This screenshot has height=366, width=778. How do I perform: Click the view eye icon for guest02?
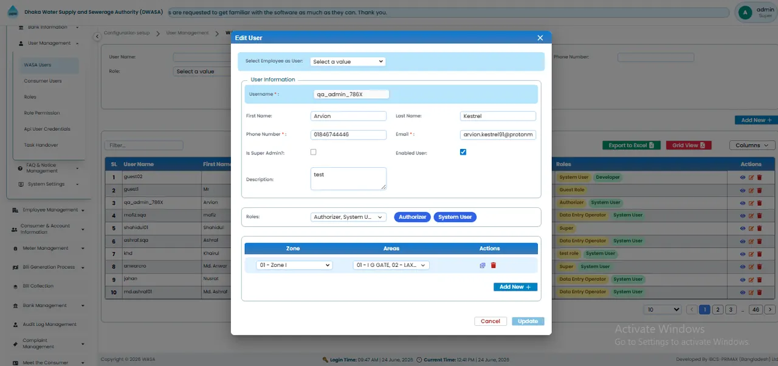click(743, 178)
